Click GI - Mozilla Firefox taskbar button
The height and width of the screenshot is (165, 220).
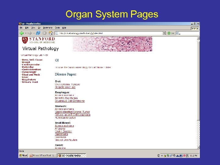point(72,156)
